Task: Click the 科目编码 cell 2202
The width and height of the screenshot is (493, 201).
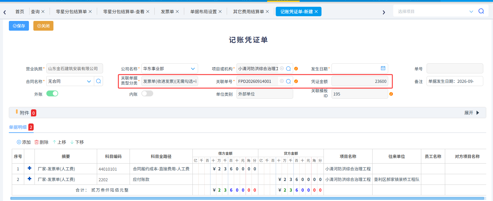Action: tap(113, 179)
